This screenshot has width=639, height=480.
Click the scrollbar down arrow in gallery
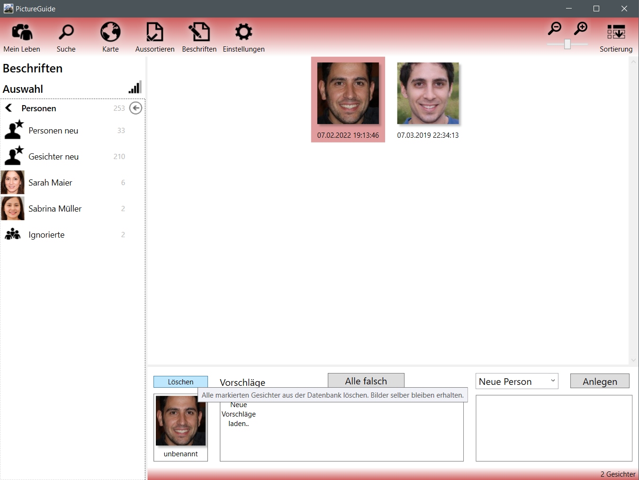[633, 360]
